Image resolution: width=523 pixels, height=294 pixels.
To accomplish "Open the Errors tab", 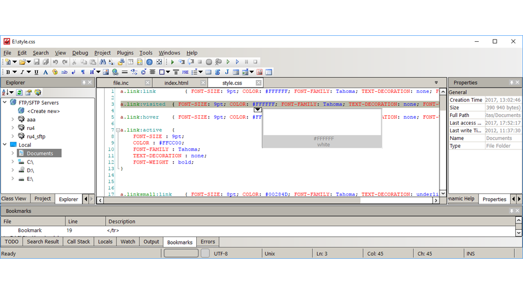I will tap(207, 242).
